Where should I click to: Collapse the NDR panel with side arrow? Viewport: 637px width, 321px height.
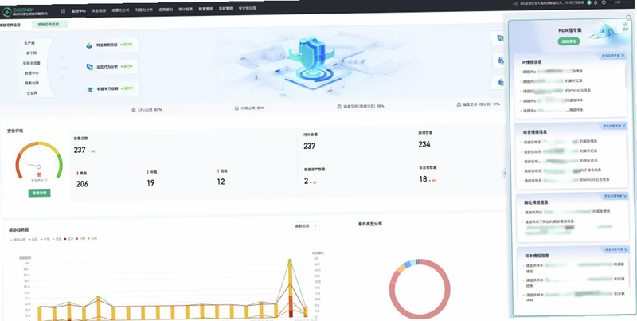pos(506,173)
